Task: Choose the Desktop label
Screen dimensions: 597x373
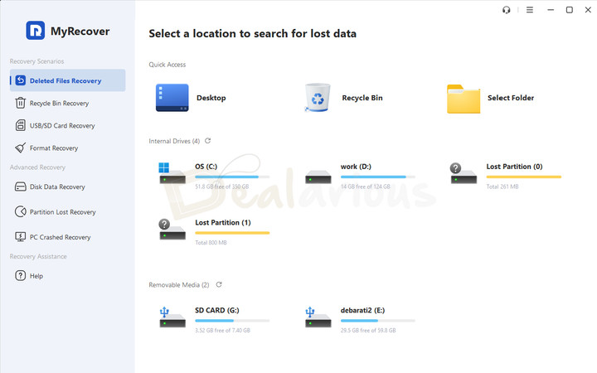Action: click(x=211, y=98)
